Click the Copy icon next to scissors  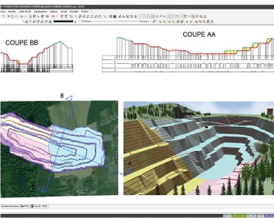coord(12,16)
